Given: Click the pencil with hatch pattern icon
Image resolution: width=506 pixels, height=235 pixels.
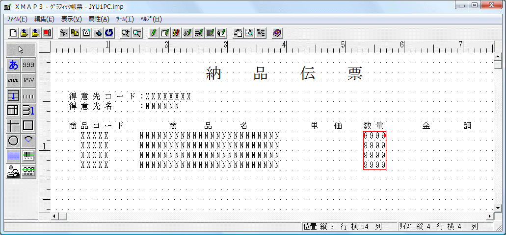Looking at the screenshot, I should pyautogui.click(x=210, y=33).
